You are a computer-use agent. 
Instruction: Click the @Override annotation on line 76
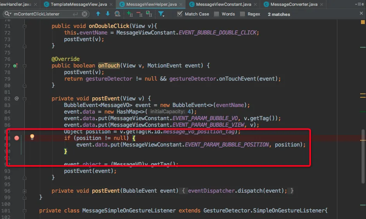tap(66, 59)
